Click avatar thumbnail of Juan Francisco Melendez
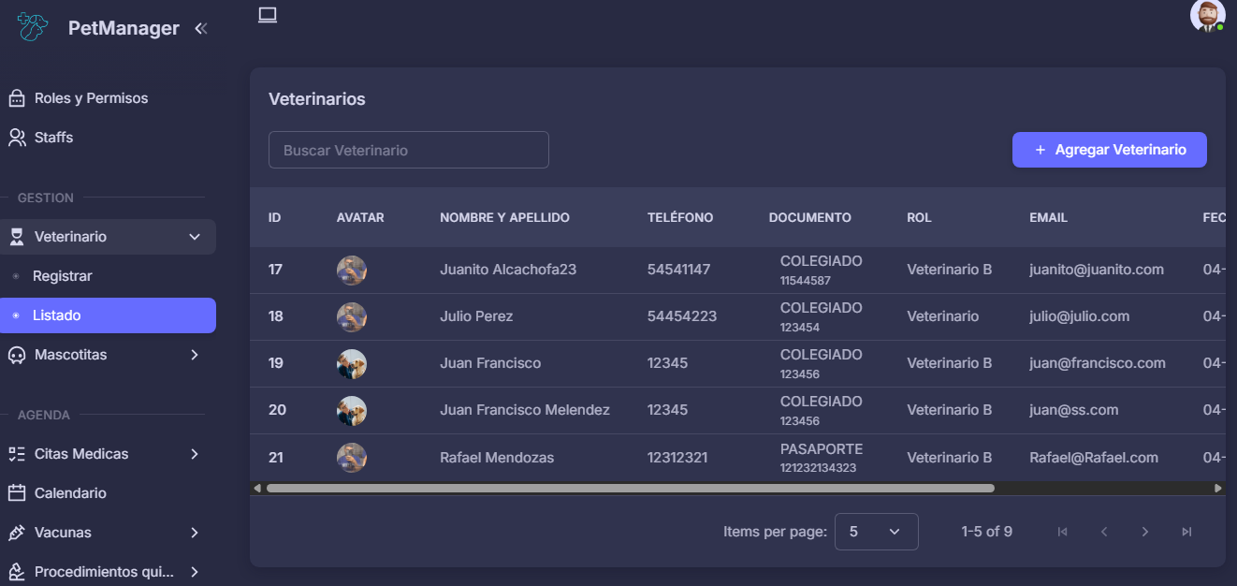The width and height of the screenshot is (1237, 586). pos(352,411)
